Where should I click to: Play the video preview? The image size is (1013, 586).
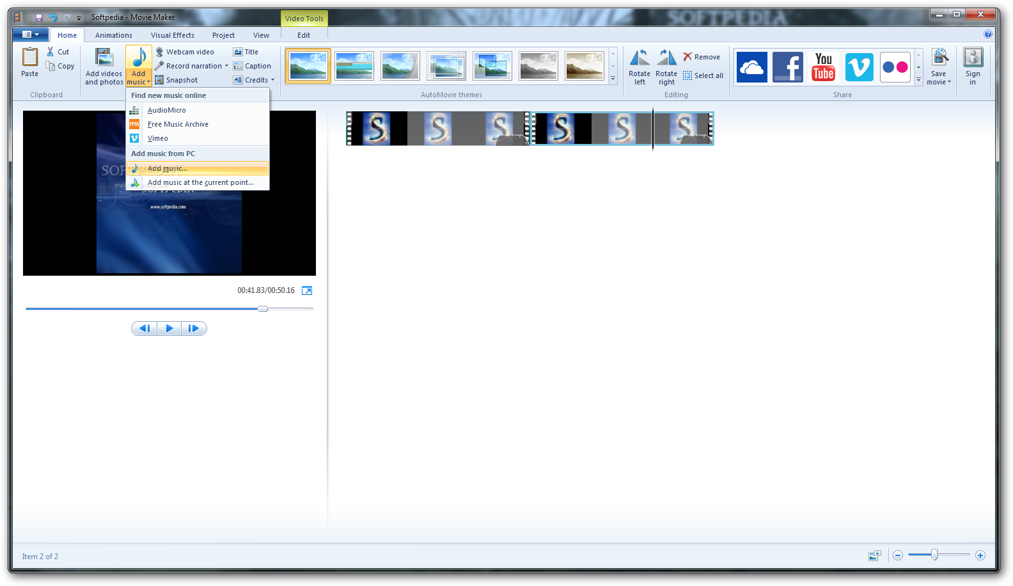click(x=169, y=328)
